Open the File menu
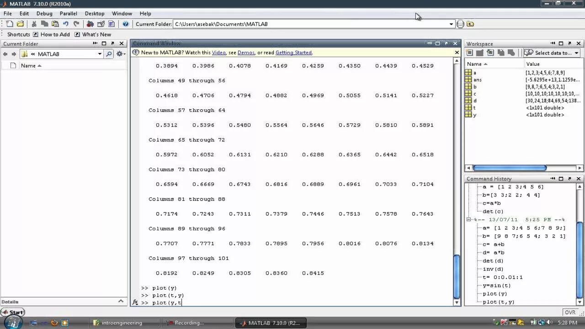 tap(8, 13)
